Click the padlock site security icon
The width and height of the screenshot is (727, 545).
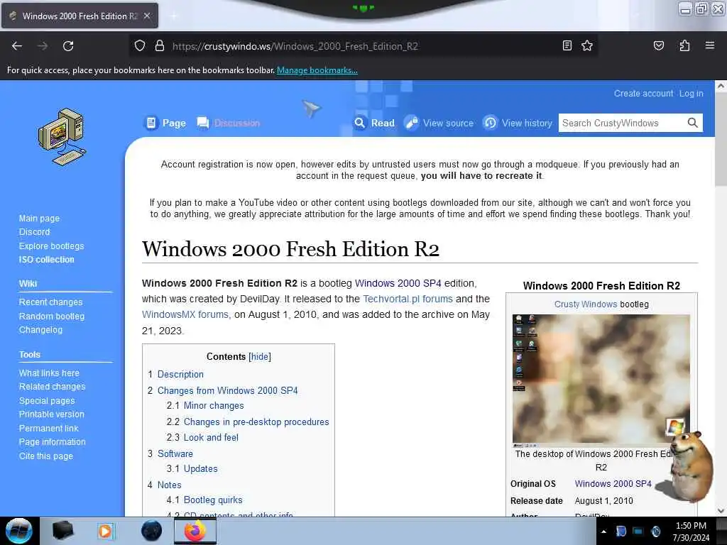[x=160, y=46]
